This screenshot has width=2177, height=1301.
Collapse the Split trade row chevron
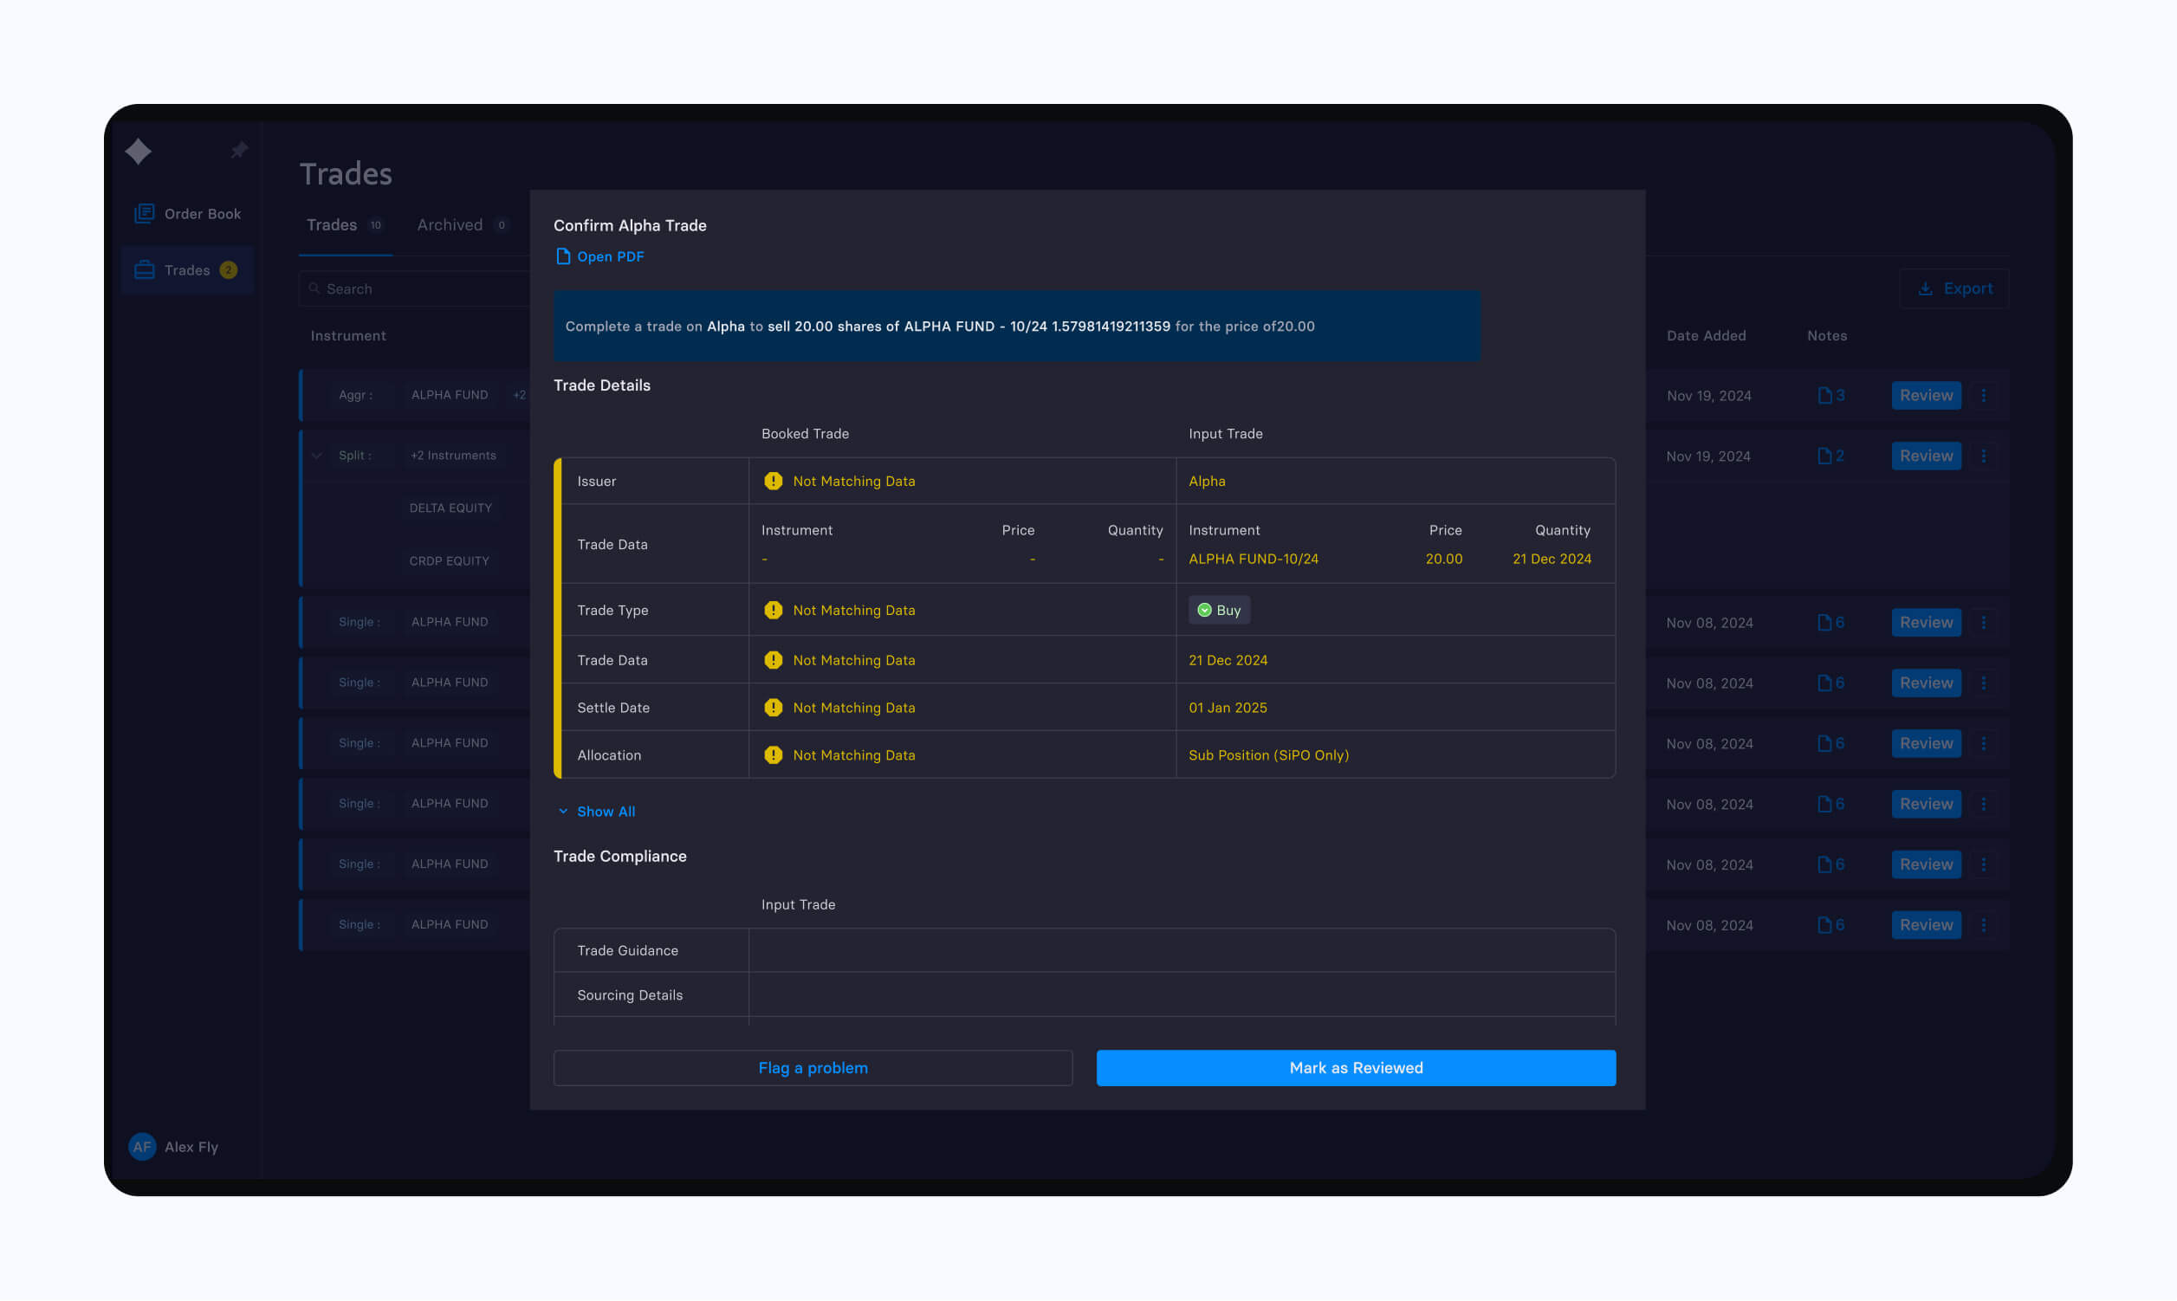[x=317, y=456]
